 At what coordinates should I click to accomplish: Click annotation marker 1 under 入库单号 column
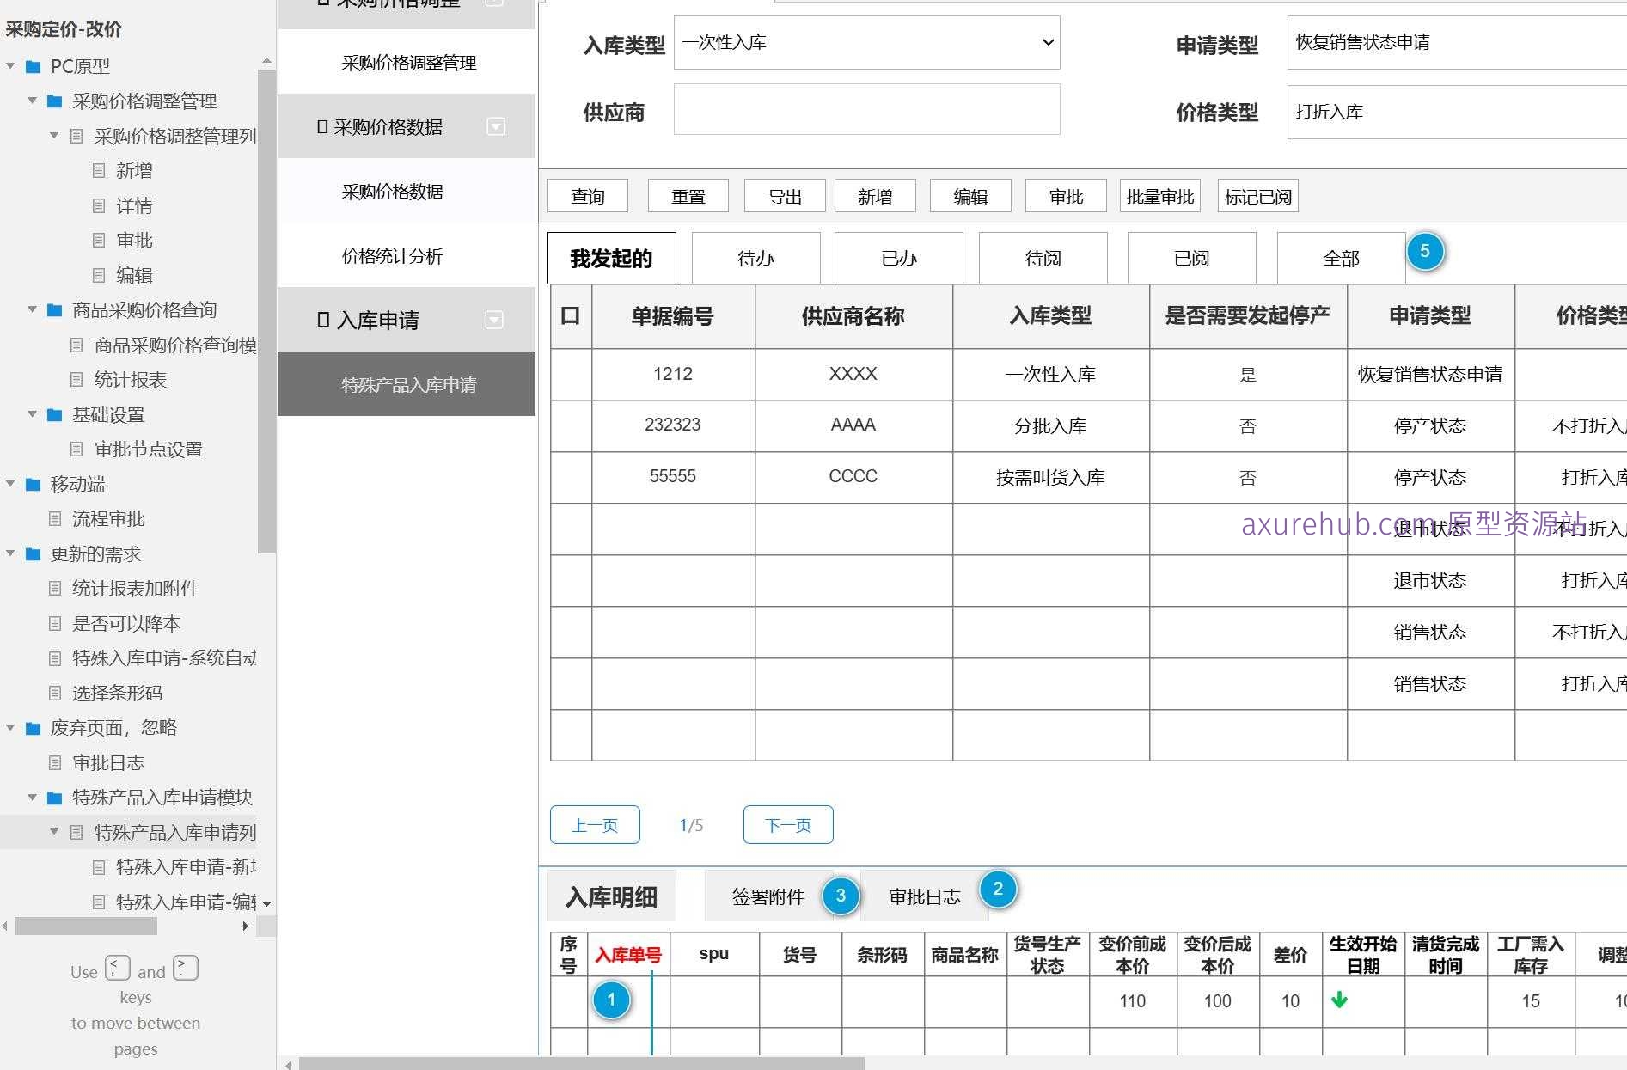611,1000
